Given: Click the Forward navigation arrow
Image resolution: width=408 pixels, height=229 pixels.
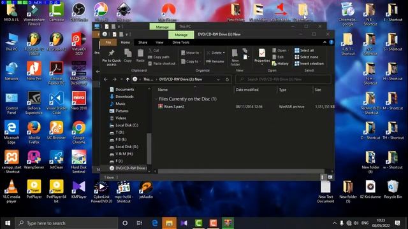Looking at the screenshot, I should coord(115,79).
